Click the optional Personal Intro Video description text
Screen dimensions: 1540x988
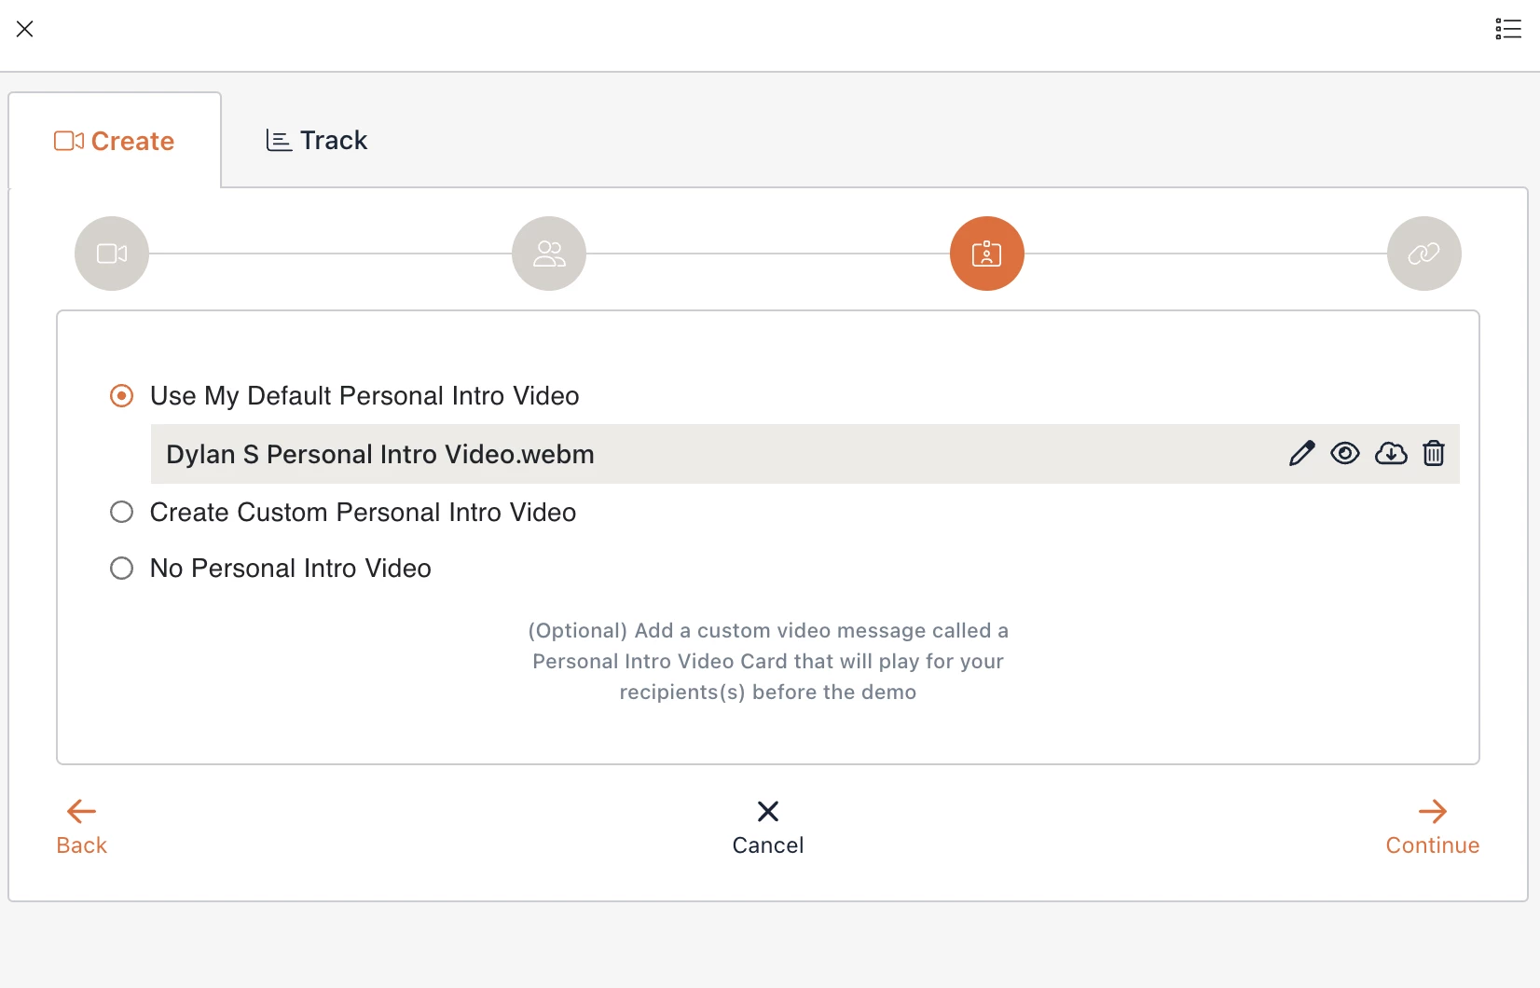(768, 662)
